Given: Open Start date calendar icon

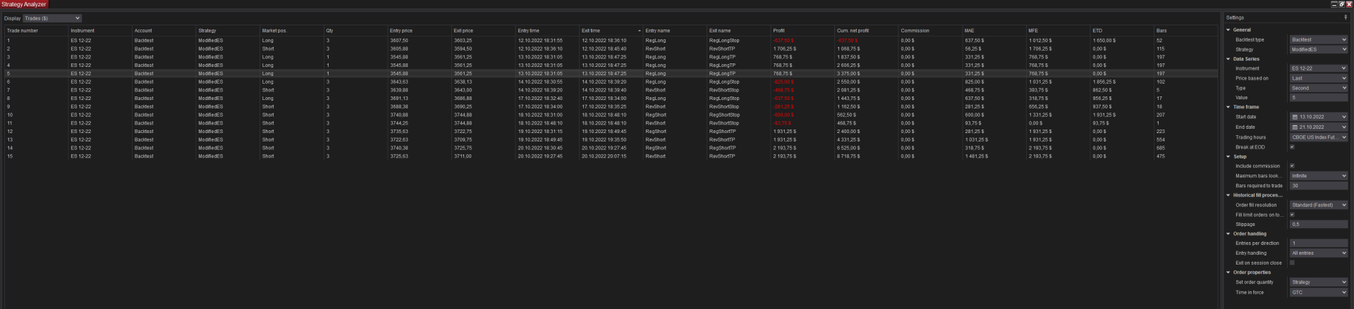Looking at the screenshot, I should tap(1295, 117).
